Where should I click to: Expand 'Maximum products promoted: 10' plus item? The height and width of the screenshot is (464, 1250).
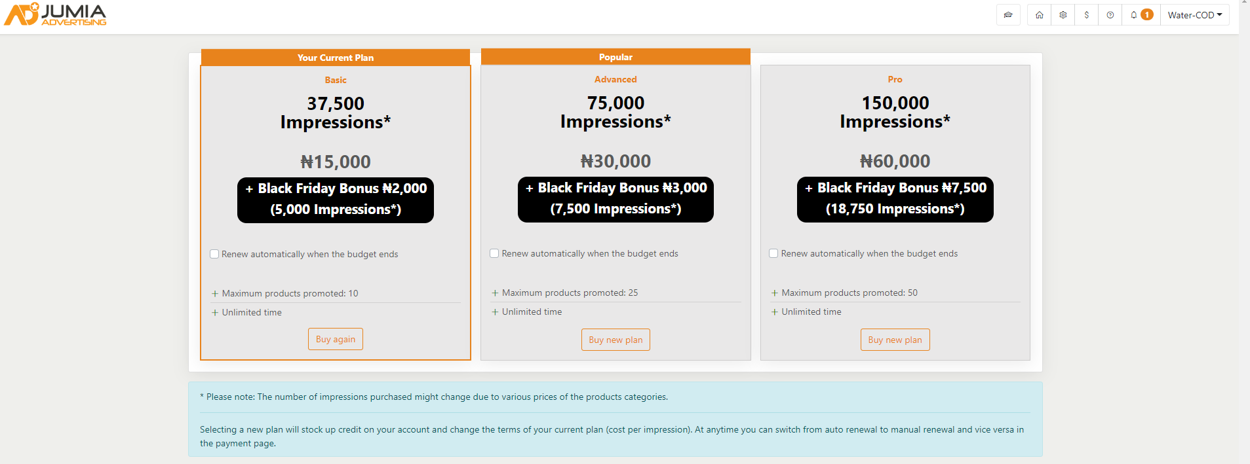(215, 294)
